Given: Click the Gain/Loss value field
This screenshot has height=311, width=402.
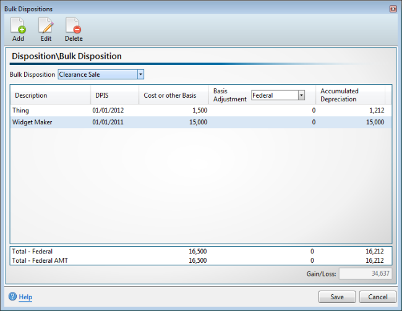Looking at the screenshot, I should [x=364, y=273].
